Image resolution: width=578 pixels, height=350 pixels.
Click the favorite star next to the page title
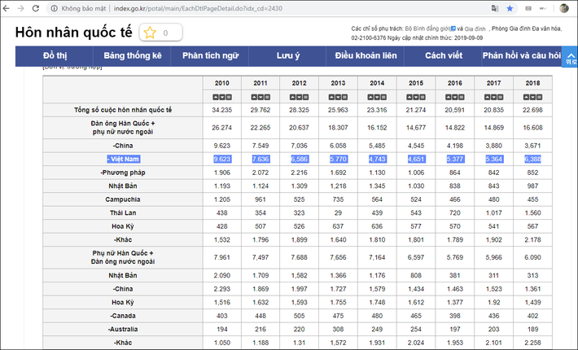coord(150,33)
